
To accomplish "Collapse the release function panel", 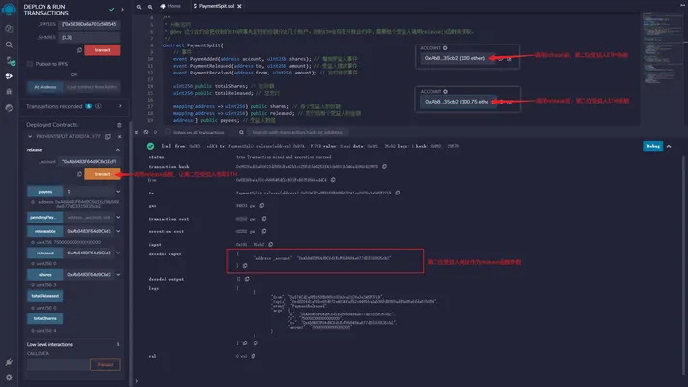I will (118, 150).
